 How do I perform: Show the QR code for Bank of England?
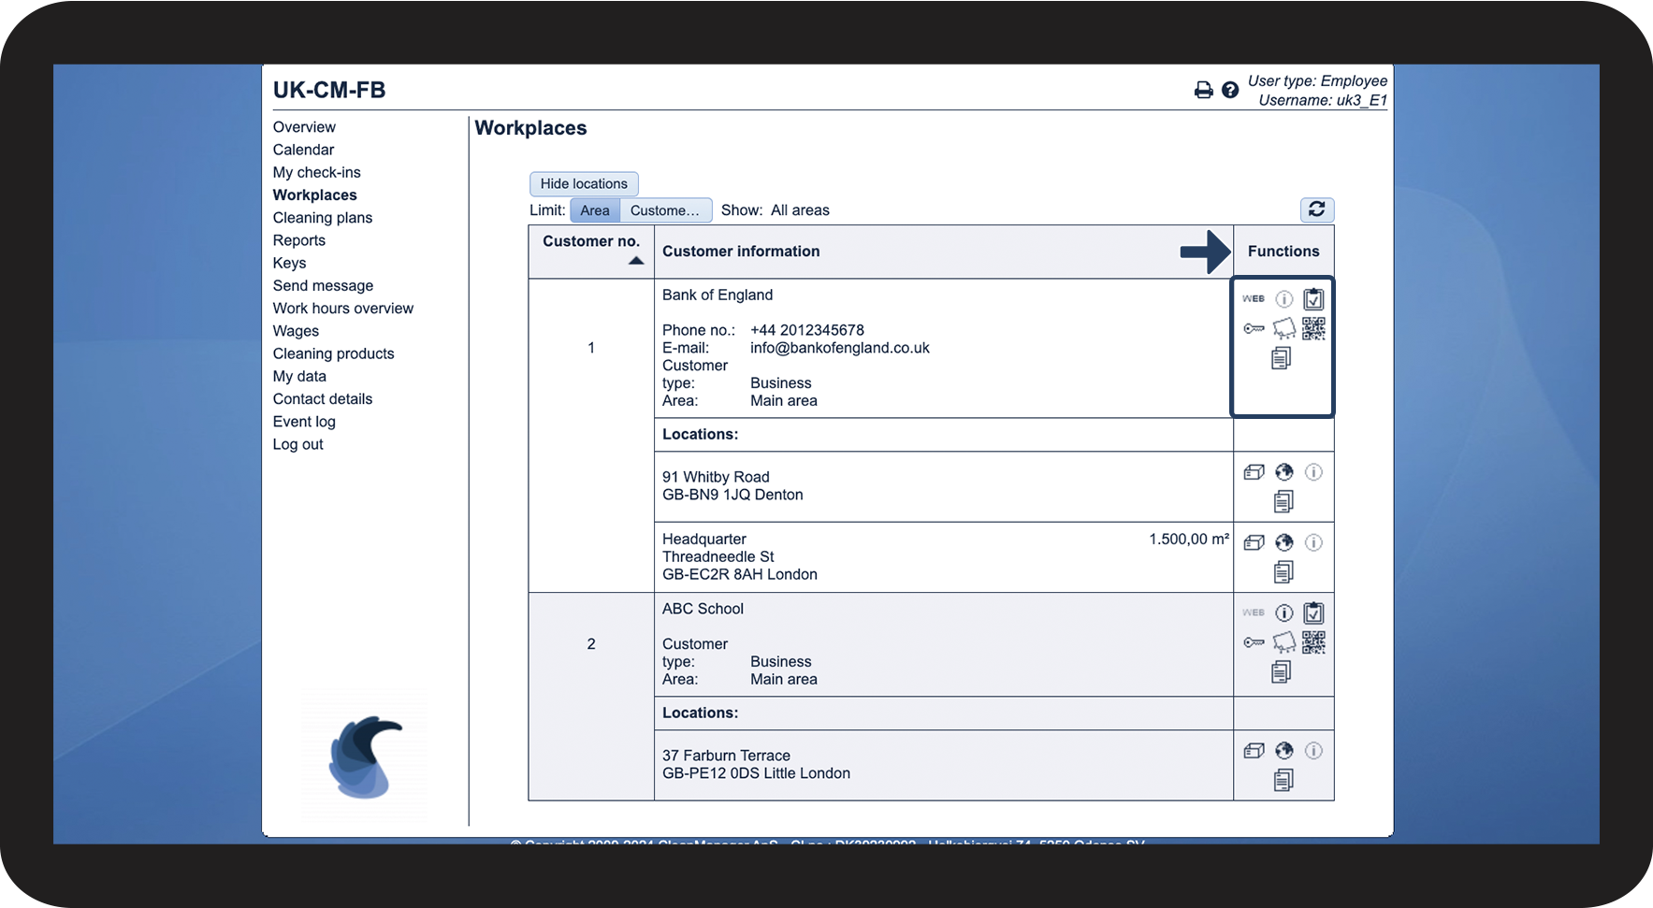[1313, 328]
